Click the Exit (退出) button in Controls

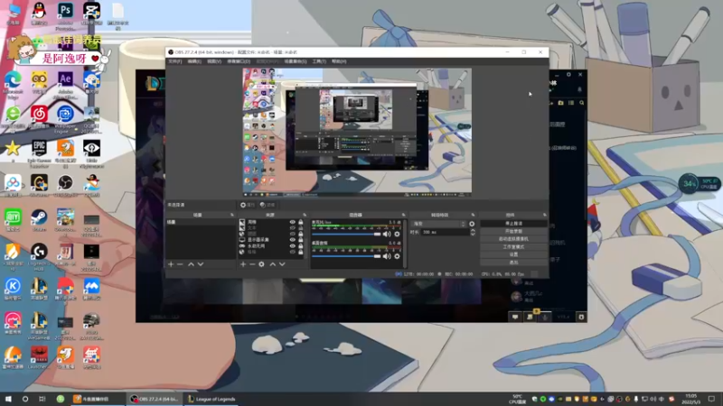click(513, 263)
